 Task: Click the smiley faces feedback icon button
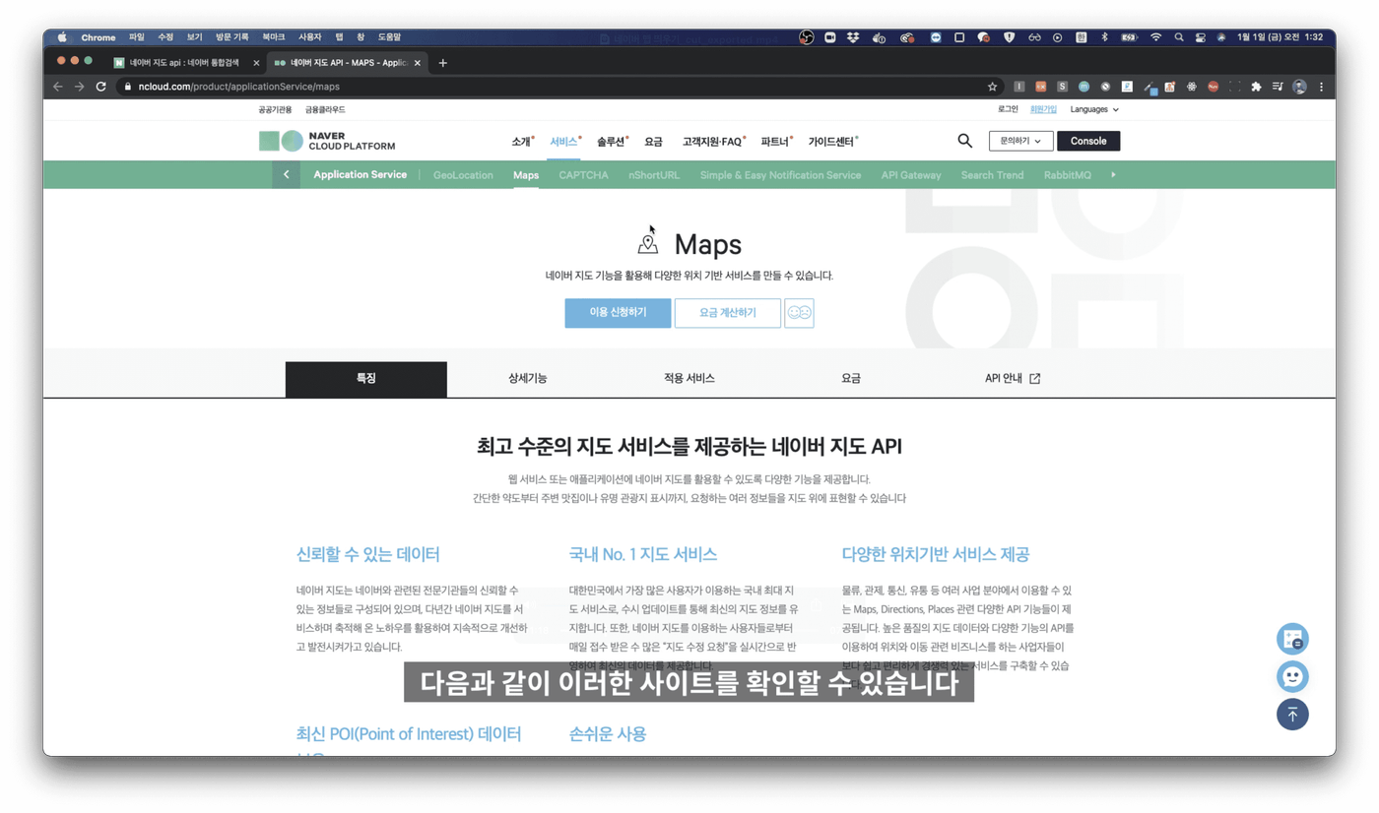799,313
